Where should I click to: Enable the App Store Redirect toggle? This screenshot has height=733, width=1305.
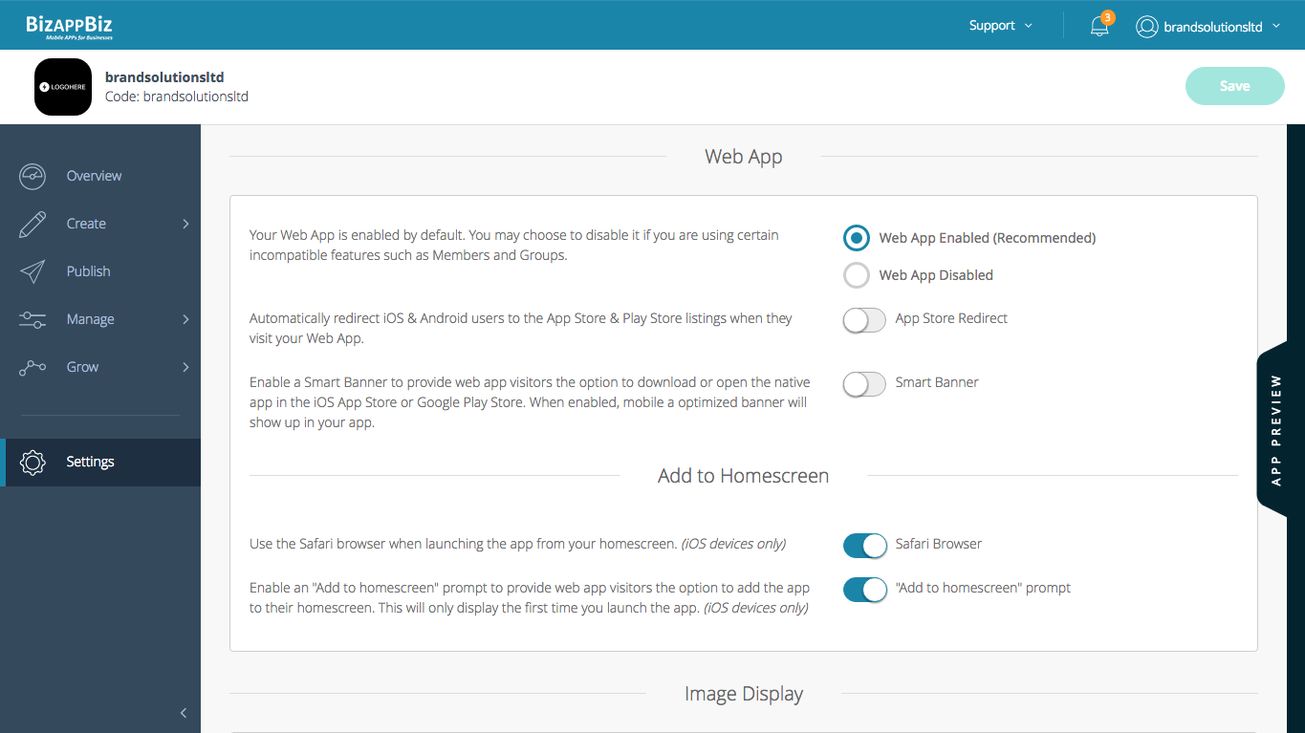point(864,319)
